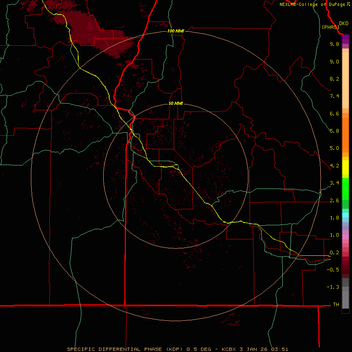Click the DKD label above the color scale
Image resolution: width=352 pixels, height=352 pixels.
tap(344, 23)
